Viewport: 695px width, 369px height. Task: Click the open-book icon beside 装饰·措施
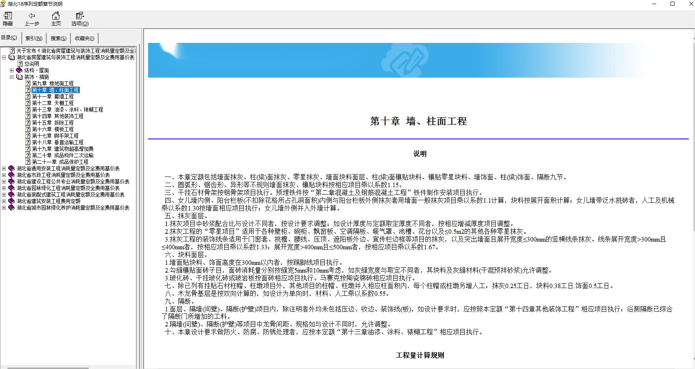point(19,77)
